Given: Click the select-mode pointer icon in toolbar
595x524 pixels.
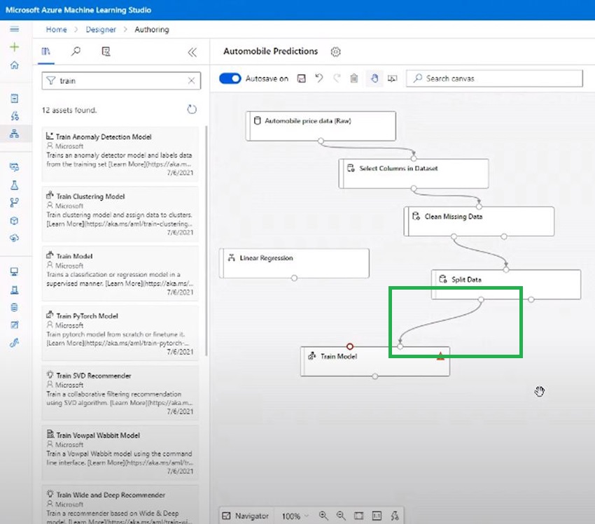Looking at the screenshot, I should point(392,78).
